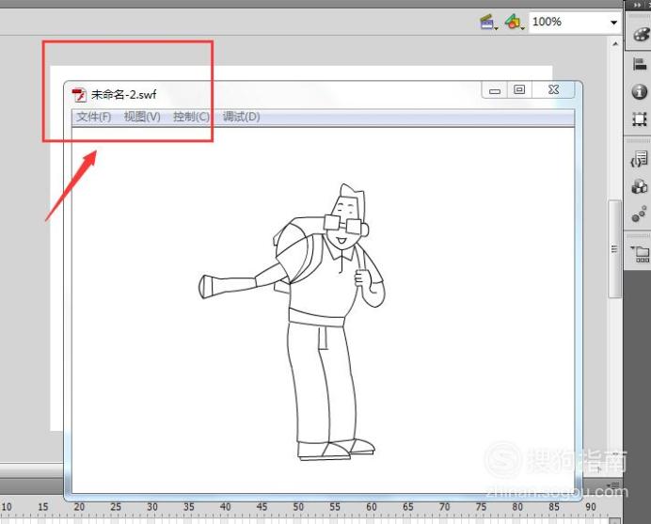Open the 控制(C) menu in SWF window
The width and height of the screenshot is (651, 524).
[x=191, y=117]
